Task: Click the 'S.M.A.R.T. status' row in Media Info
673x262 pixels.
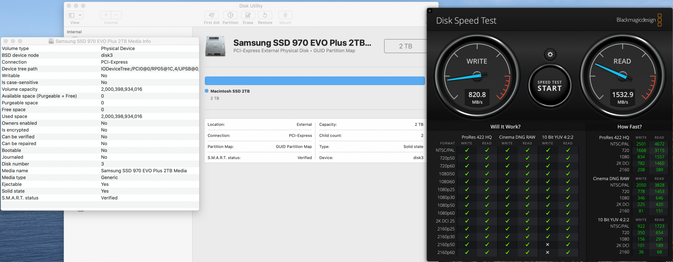Action: click(x=100, y=198)
